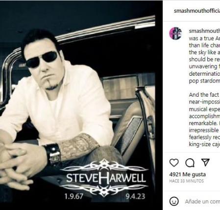Click the caption paragraph starting "And the fact"
220x210 pixels.
click(x=204, y=120)
